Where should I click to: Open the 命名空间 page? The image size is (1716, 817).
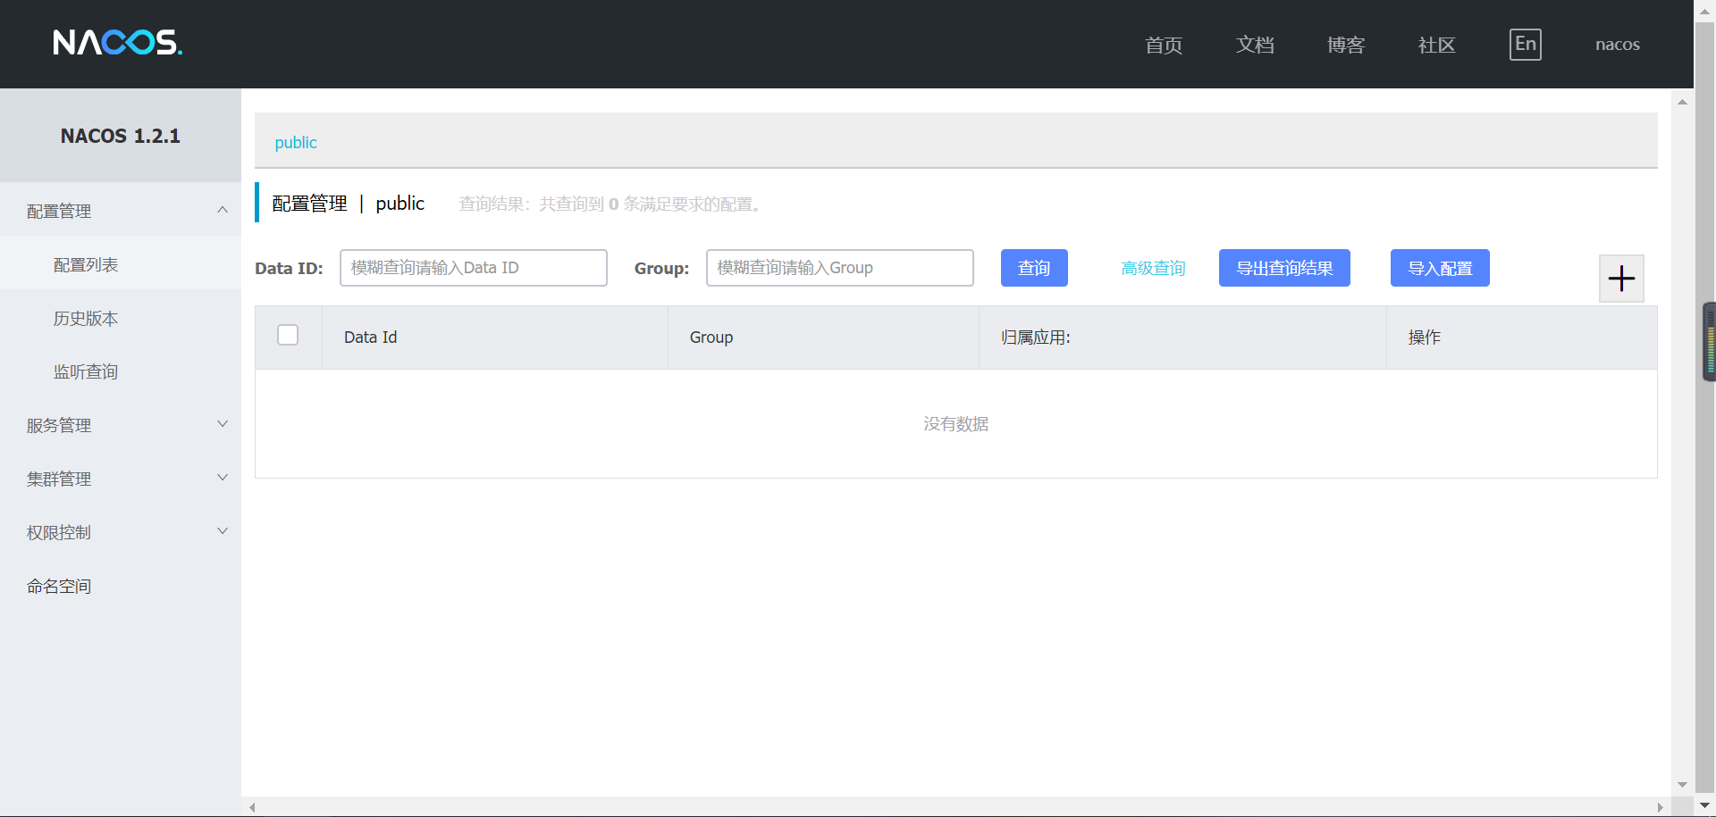(x=59, y=586)
